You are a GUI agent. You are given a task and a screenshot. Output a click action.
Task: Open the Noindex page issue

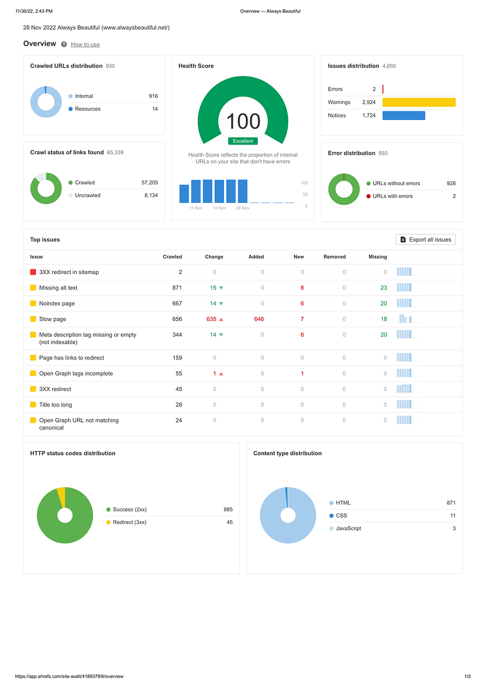coord(57,304)
